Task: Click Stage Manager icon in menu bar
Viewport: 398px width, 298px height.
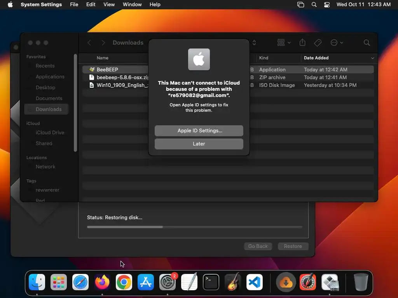Action: pyautogui.click(x=300, y=5)
